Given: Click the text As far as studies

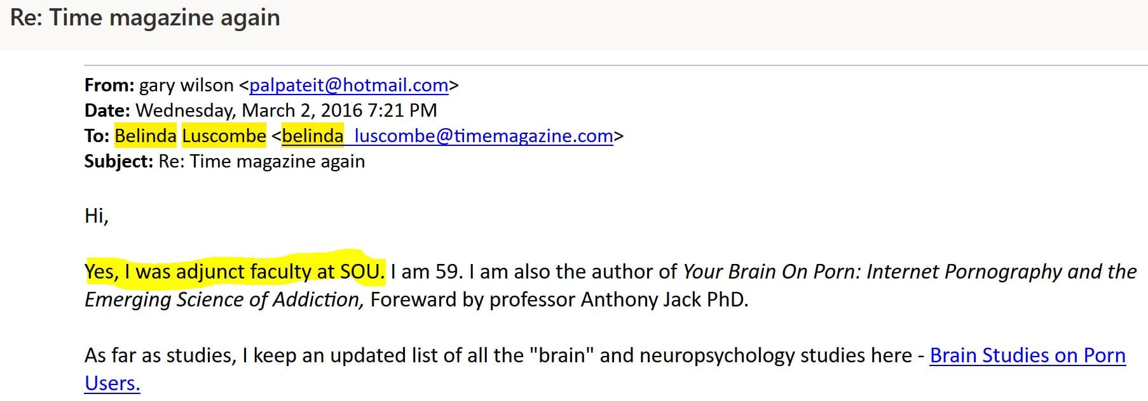Looking at the screenshot, I should (160, 355).
